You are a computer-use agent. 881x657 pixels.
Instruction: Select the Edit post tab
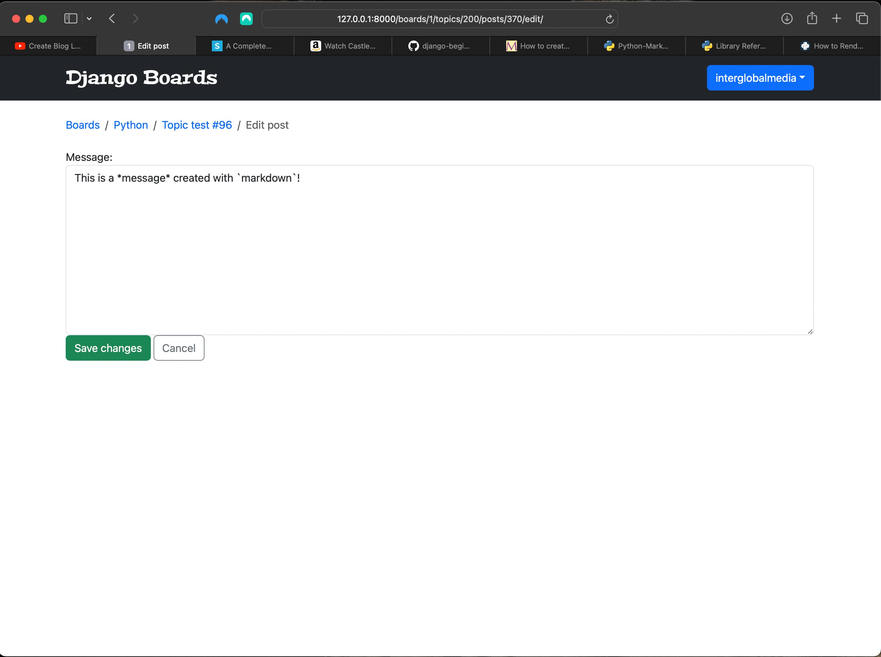pos(146,46)
